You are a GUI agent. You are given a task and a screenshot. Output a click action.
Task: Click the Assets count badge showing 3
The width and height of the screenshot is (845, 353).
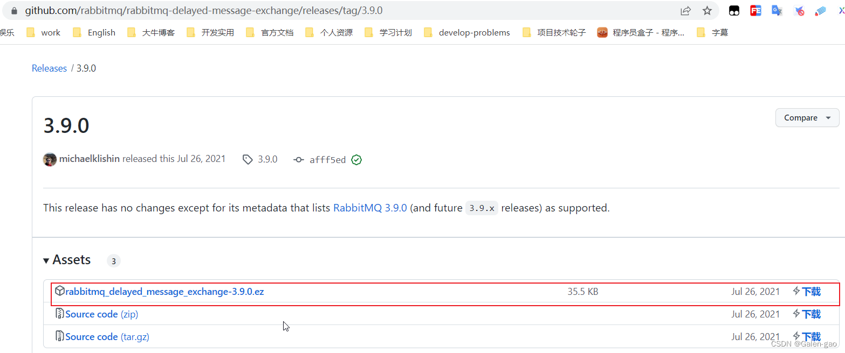[x=113, y=262]
